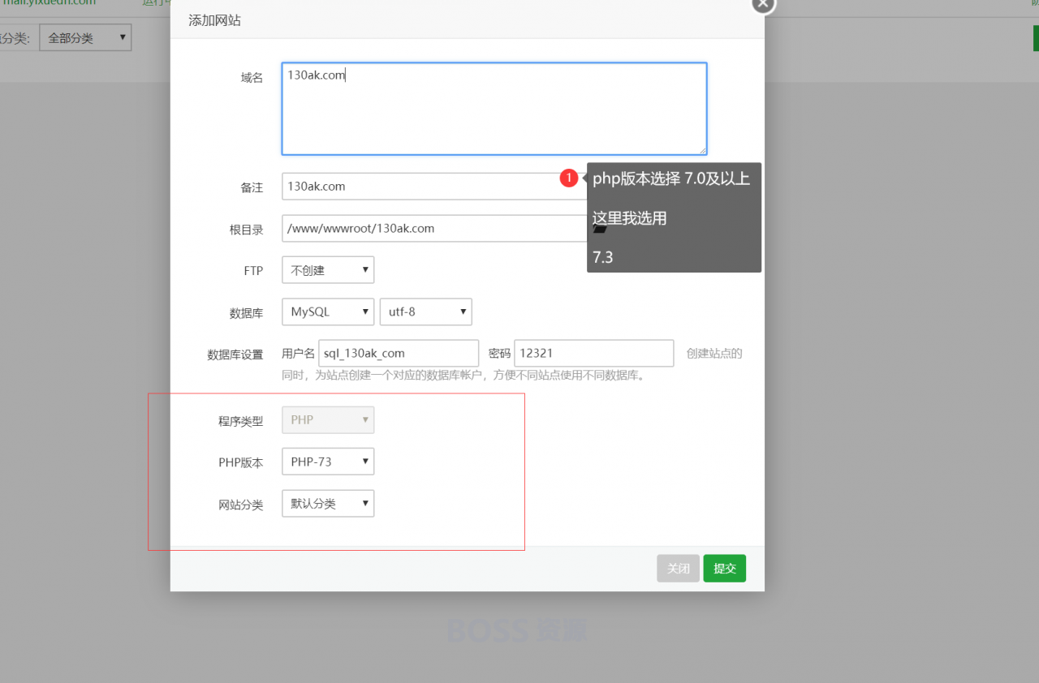The image size is (1039, 683).
Task: Click the database 密码 field
Action: tap(594, 353)
